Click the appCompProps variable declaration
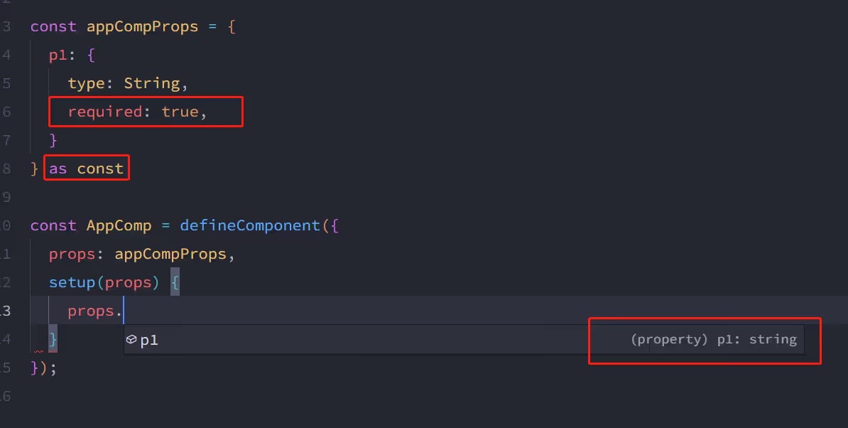 pos(142,27)
